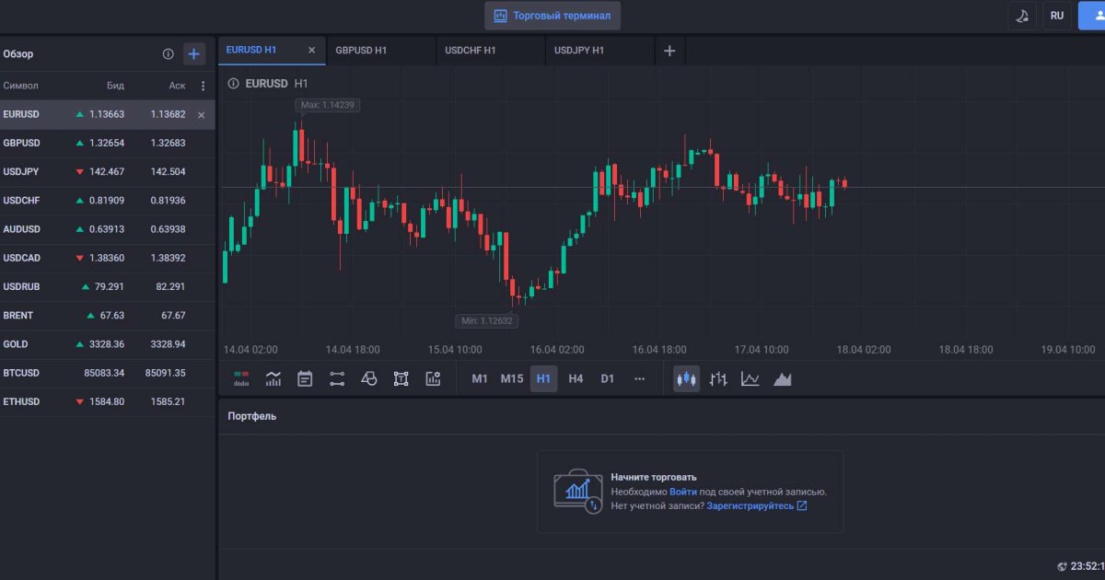Select the USDCHF row in watchlist
Viewport: 1105px width, 580px height.
click(x=108, y=201)
